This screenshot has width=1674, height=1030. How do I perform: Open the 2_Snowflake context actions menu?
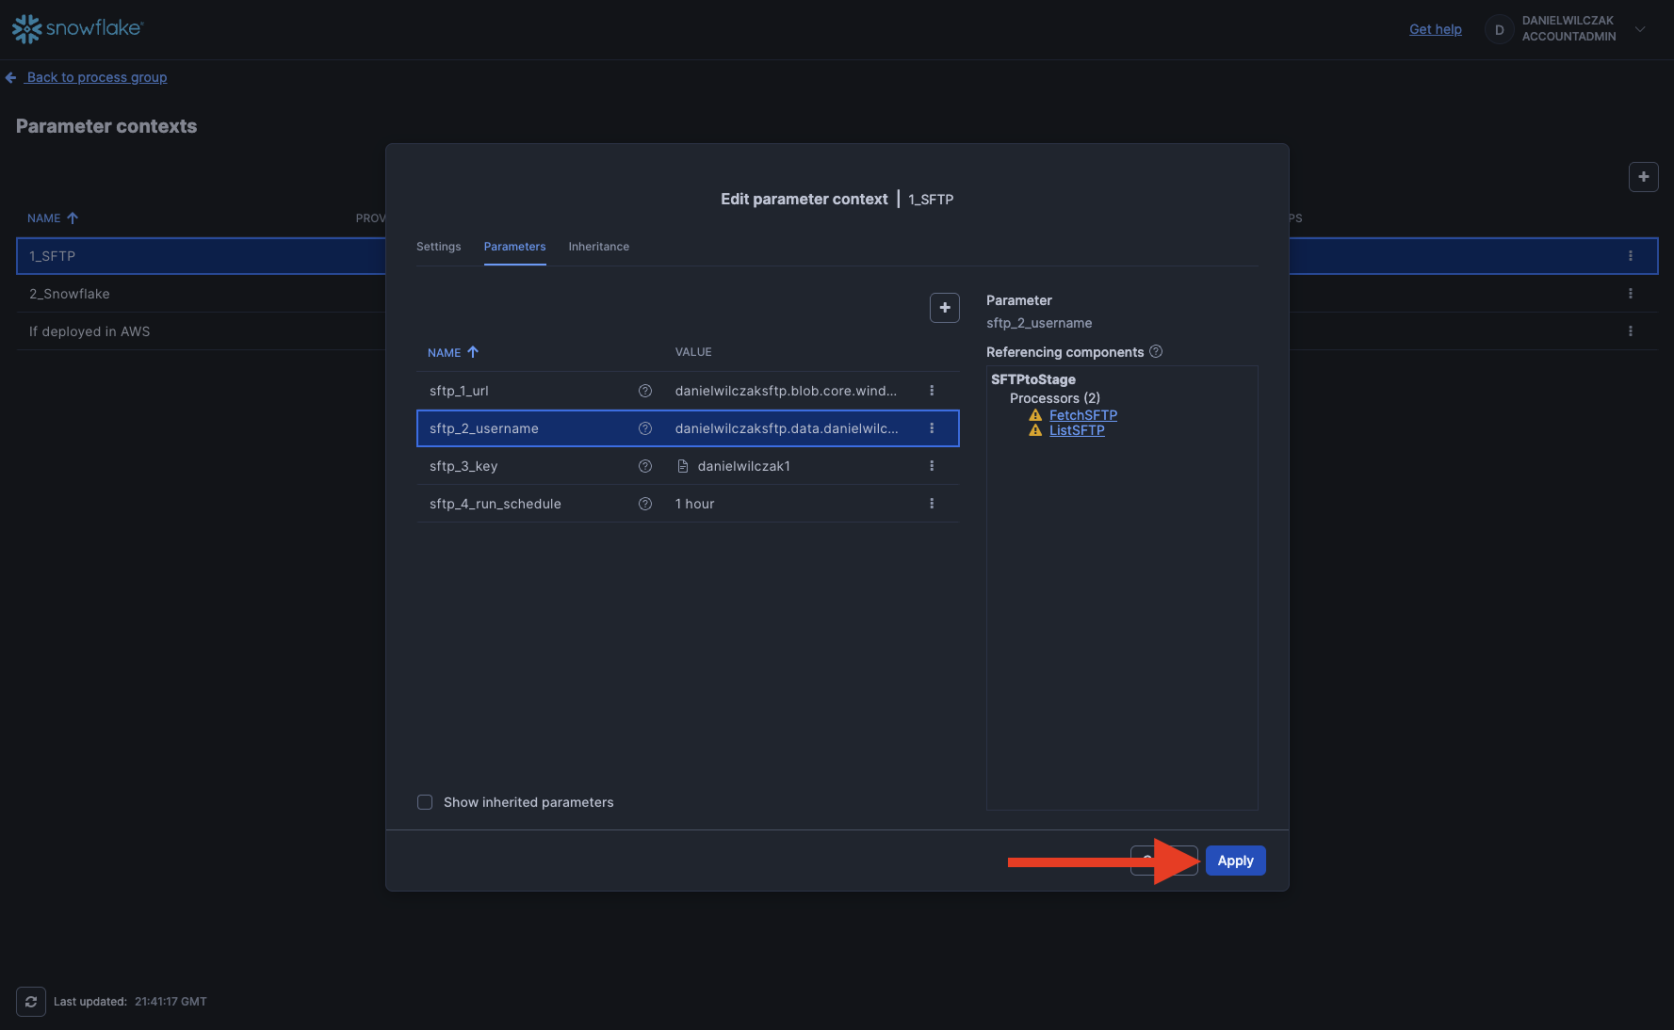[x=1630, y=294]
